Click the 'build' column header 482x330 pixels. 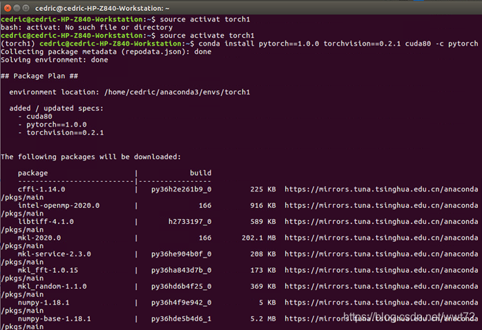point(201,173)
